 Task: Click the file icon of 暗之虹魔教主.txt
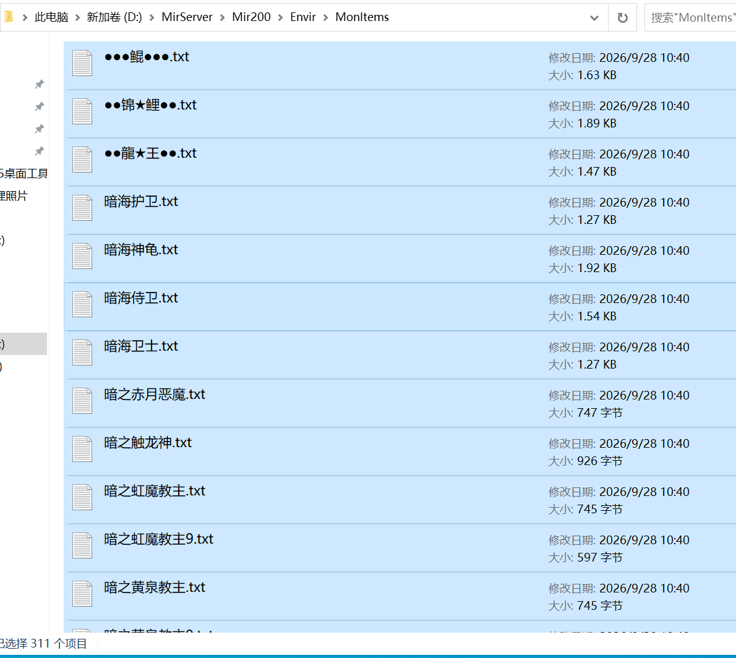tap(82, 497)
